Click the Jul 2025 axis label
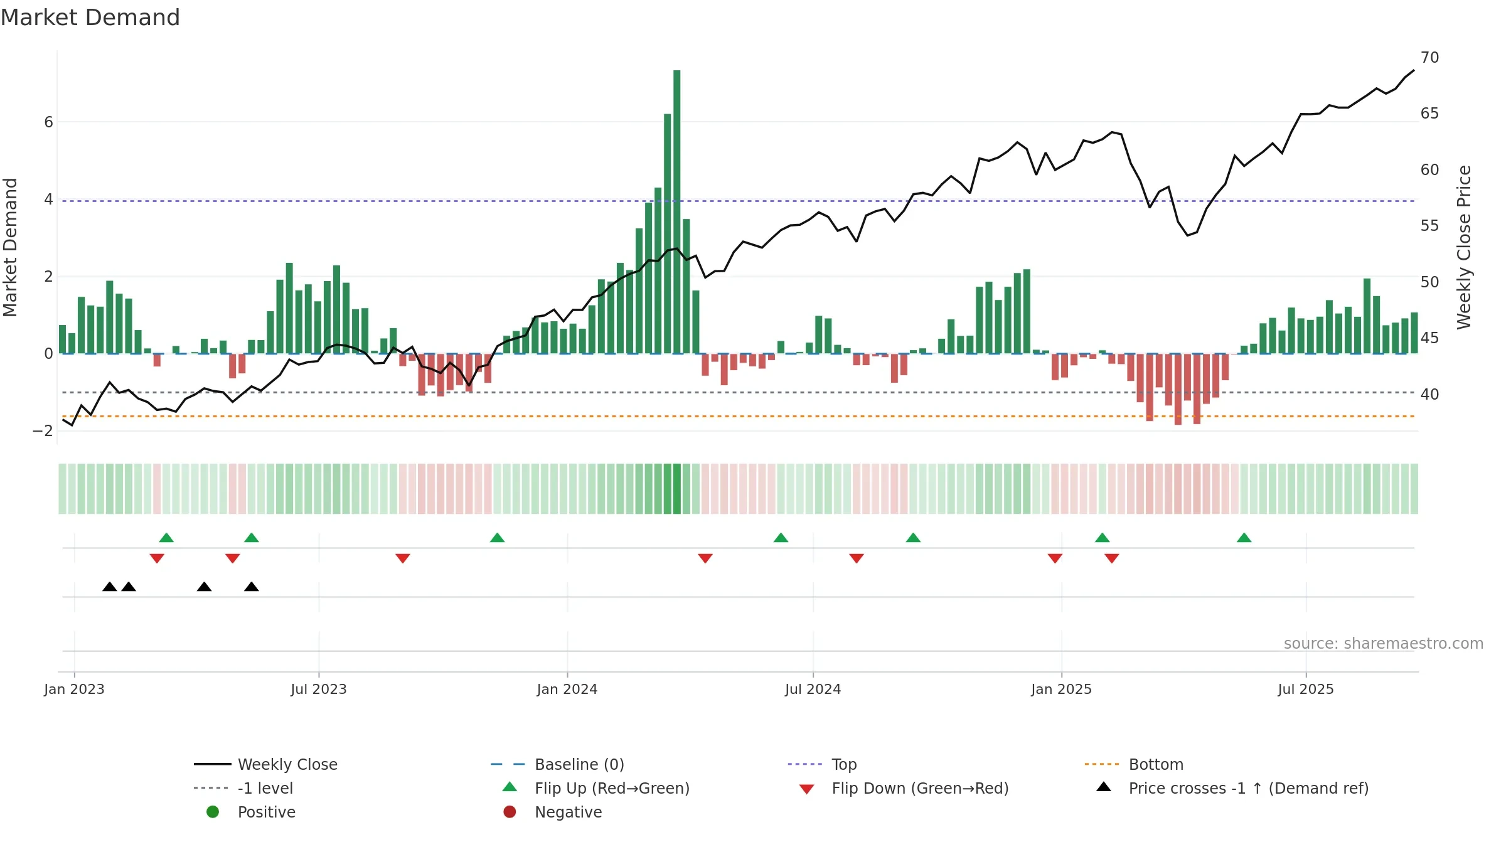Image resolution: width=1506 pixels, height=847 pixels. tap(1306, 689)
